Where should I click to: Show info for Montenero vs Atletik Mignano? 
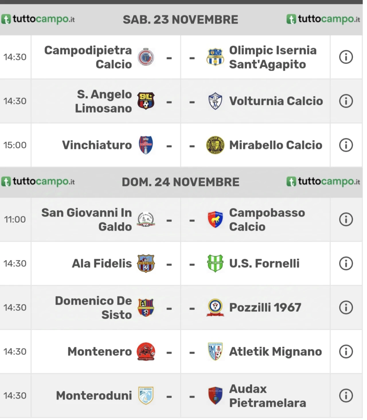click(x=346, y=351)
